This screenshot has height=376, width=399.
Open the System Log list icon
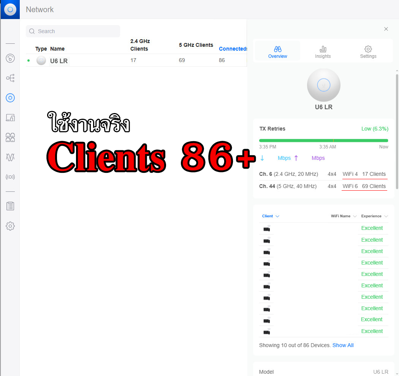[10, 206]
